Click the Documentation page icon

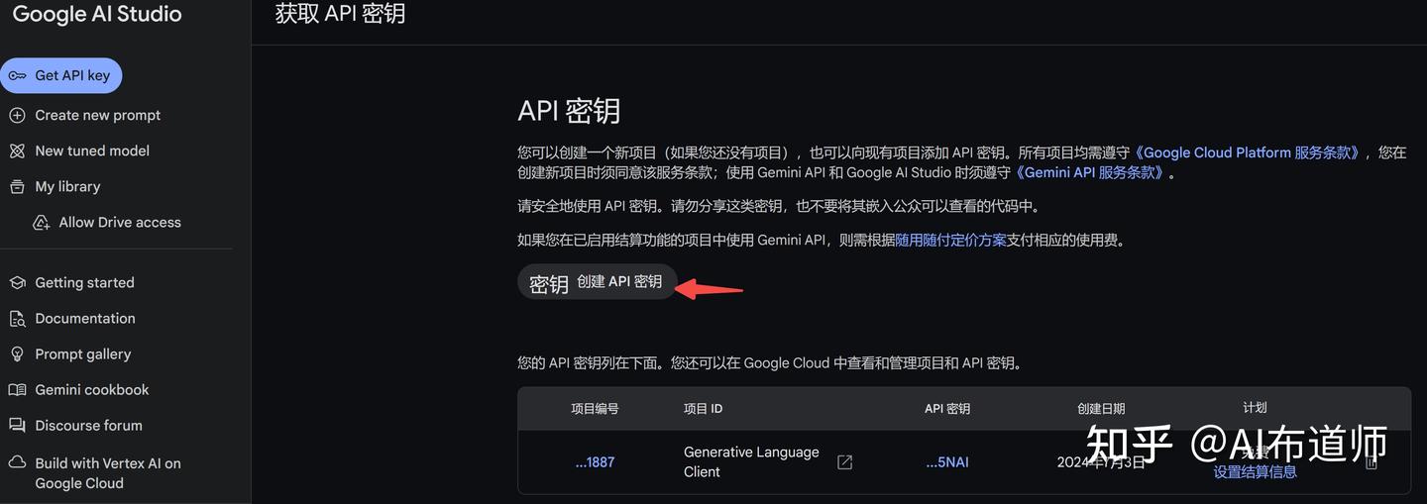tap(17, 318)
